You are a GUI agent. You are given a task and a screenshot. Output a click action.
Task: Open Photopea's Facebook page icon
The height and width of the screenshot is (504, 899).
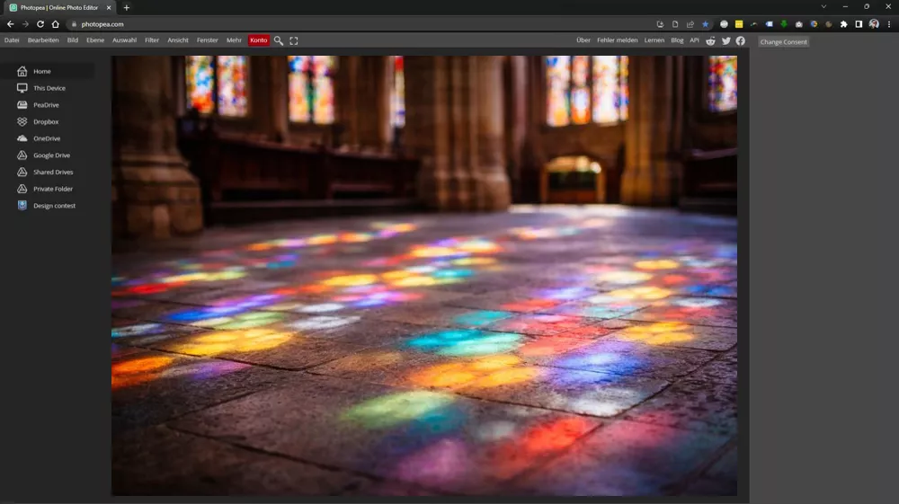(741, 40)
